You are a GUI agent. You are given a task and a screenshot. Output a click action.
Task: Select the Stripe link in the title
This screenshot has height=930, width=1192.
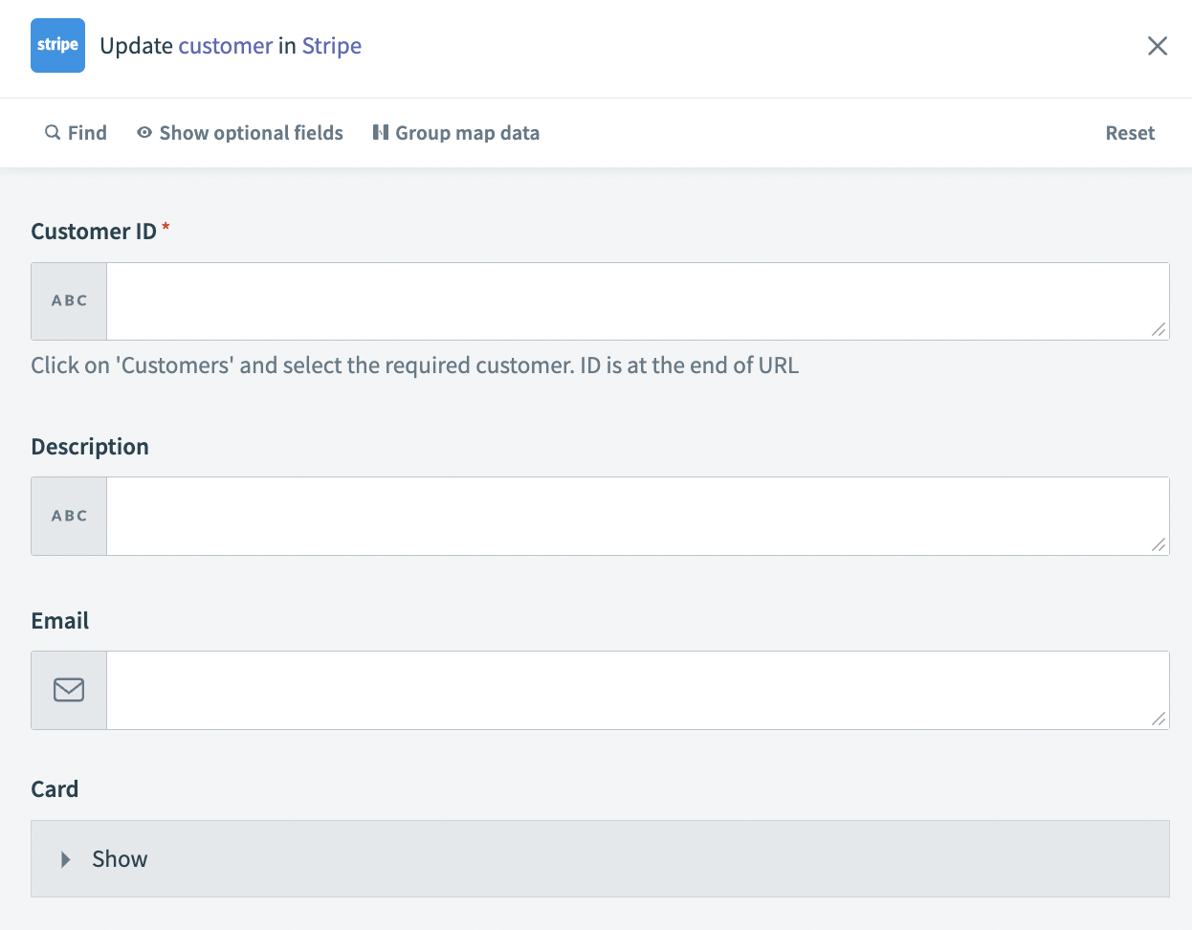click(x=331, y=45)
